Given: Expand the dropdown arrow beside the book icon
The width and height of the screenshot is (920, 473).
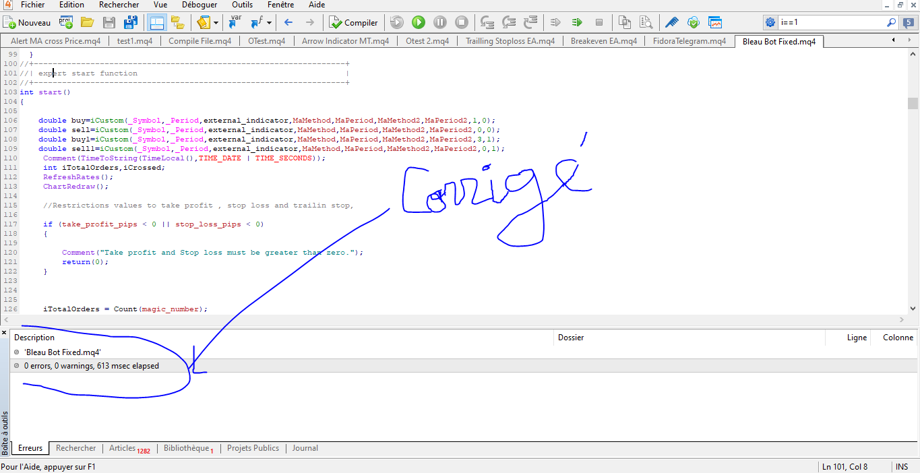Looking at the screenshot, I should click(216, 22).
